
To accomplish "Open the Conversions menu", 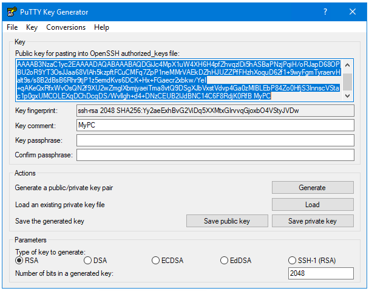I will point(66,27).
